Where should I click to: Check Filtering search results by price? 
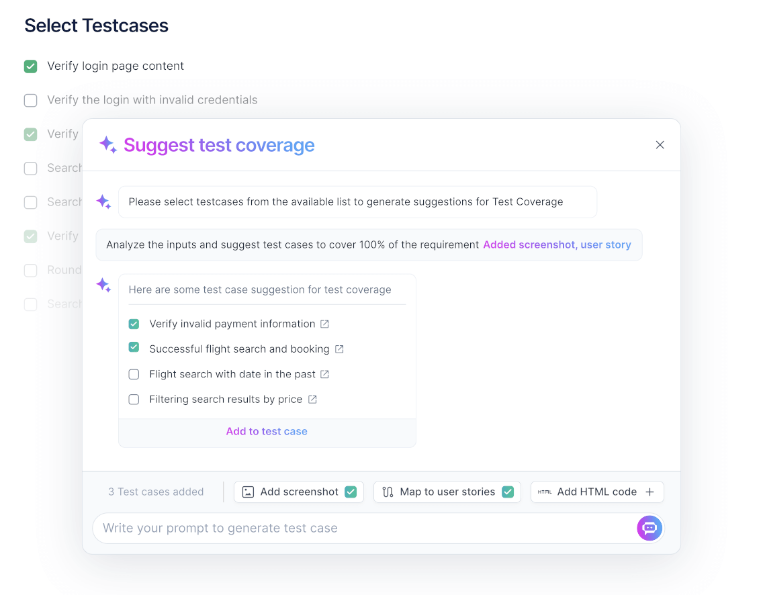point(134,400)
